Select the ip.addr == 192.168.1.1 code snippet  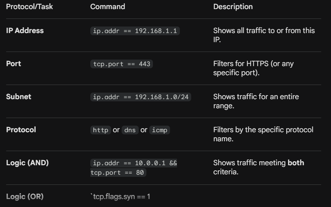coord(135,31)
